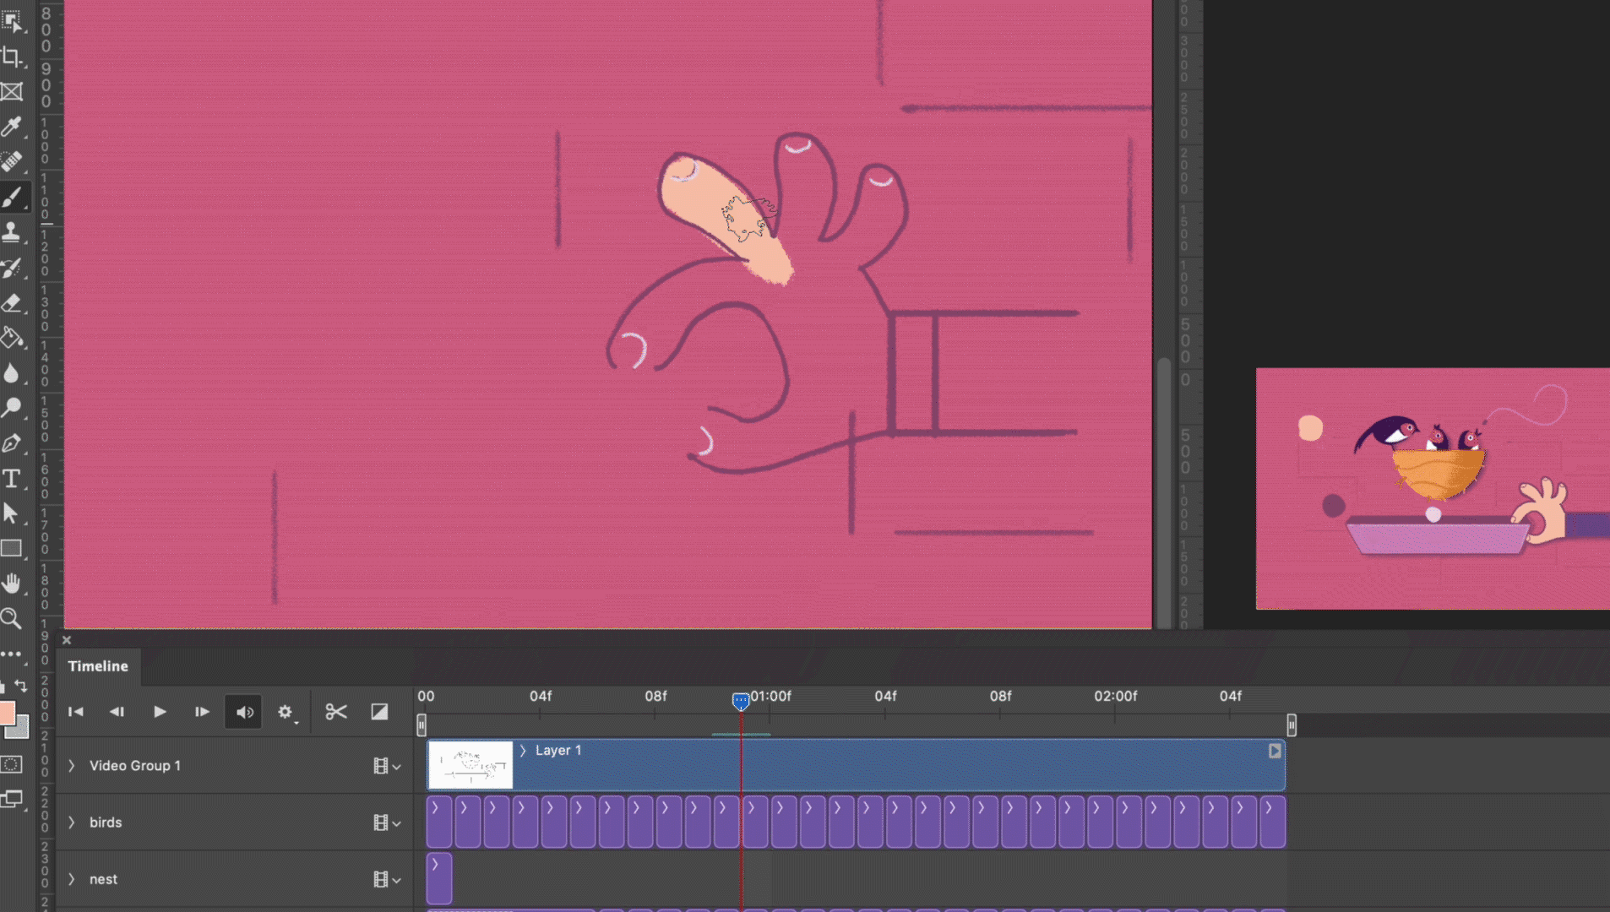Select the Hand tool
This screenshot has width=1610, height=912.
click(12, 584)
